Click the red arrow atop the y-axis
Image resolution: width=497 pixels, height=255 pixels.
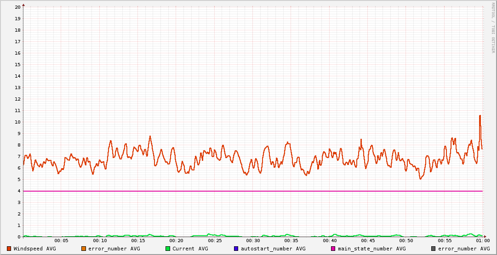[23, 5]
